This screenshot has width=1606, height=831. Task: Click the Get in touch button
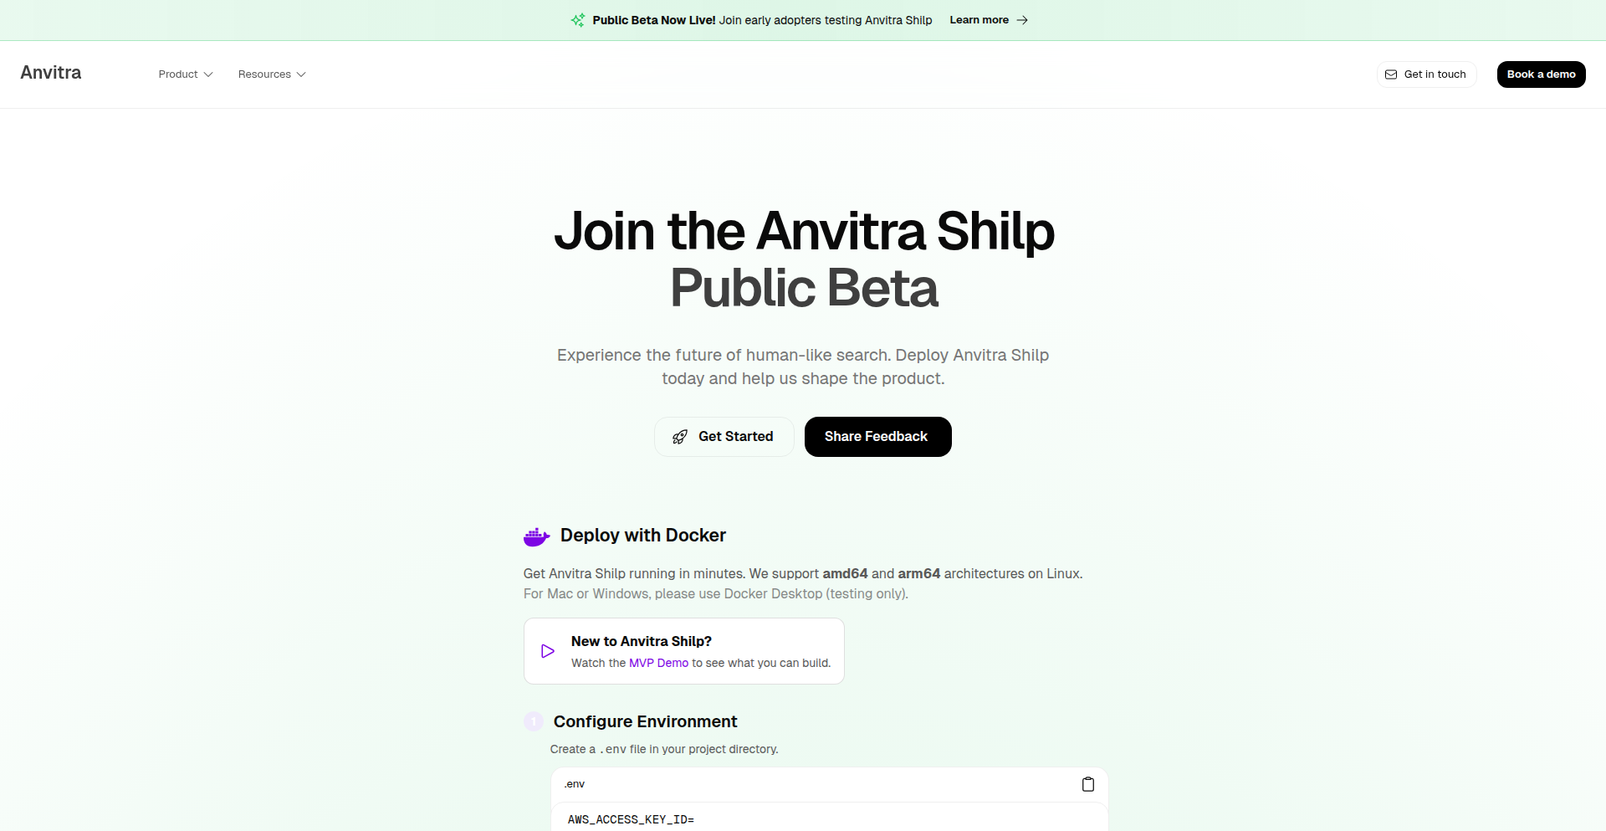pos(1426,74)
